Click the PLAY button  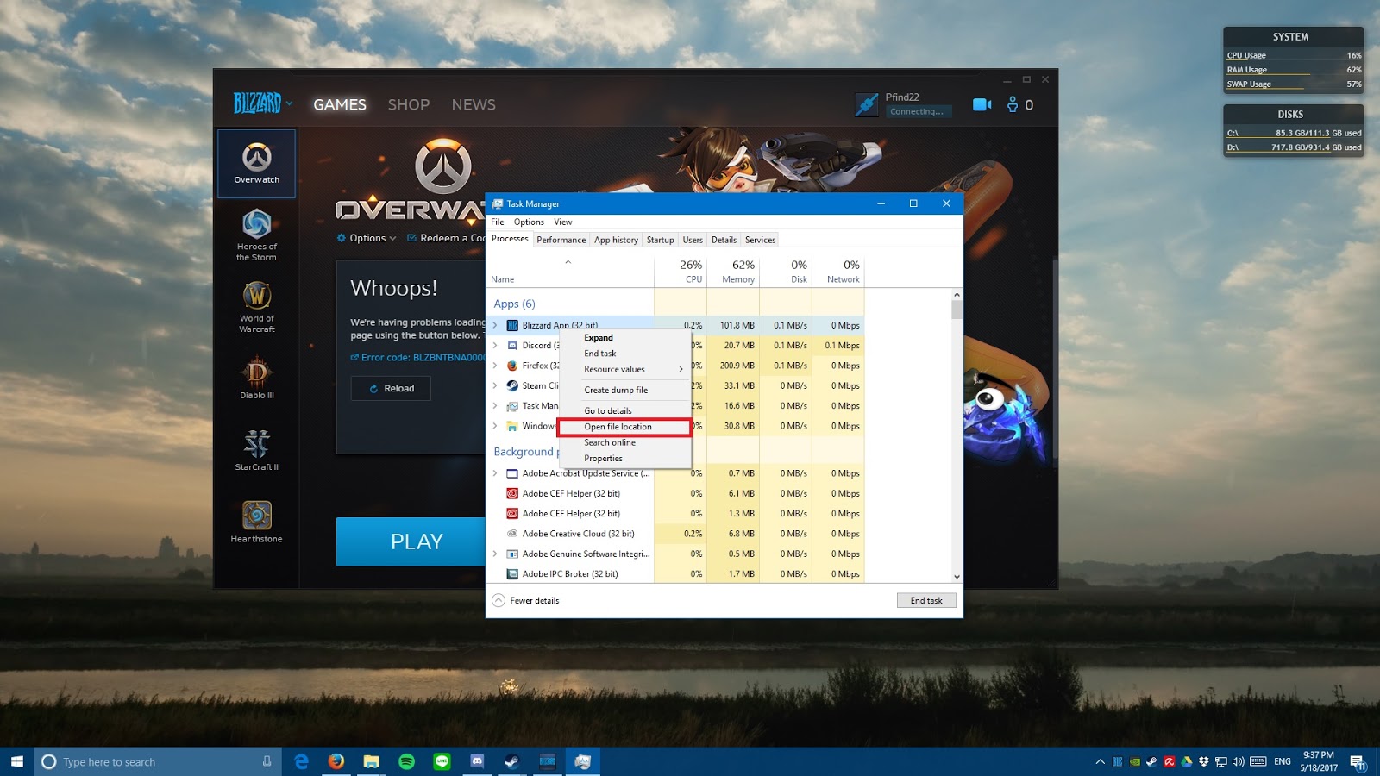[411, 541]
